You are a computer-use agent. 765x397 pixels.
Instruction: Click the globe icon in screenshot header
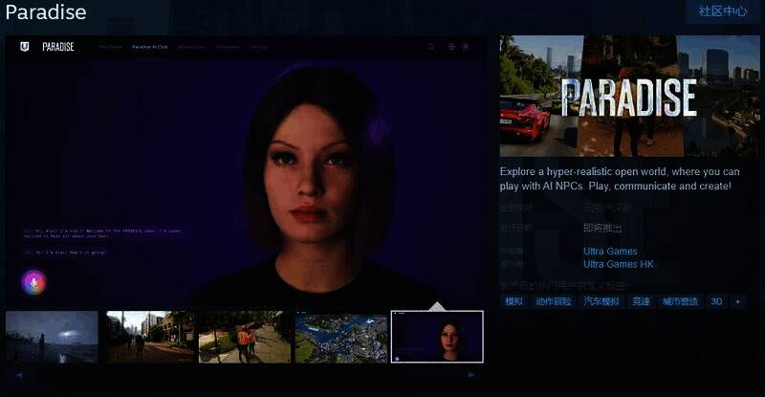point(451,46)
